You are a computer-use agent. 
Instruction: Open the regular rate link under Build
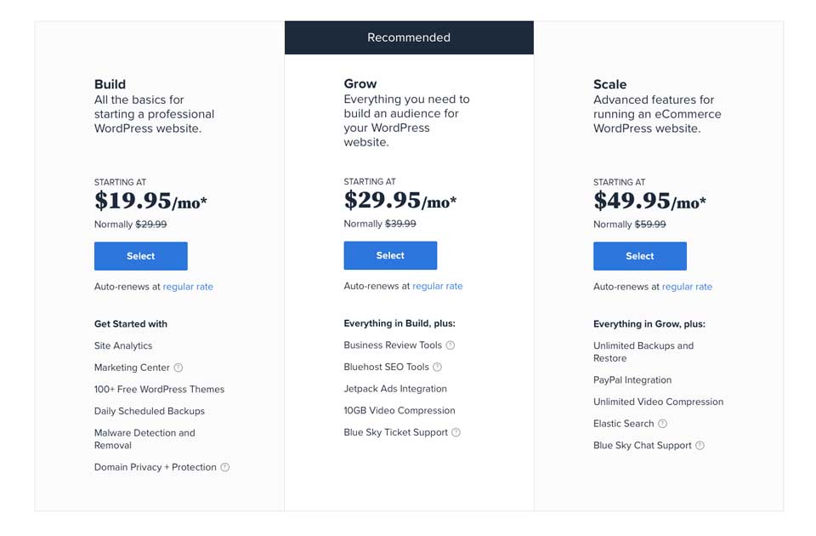coord(188,287)
